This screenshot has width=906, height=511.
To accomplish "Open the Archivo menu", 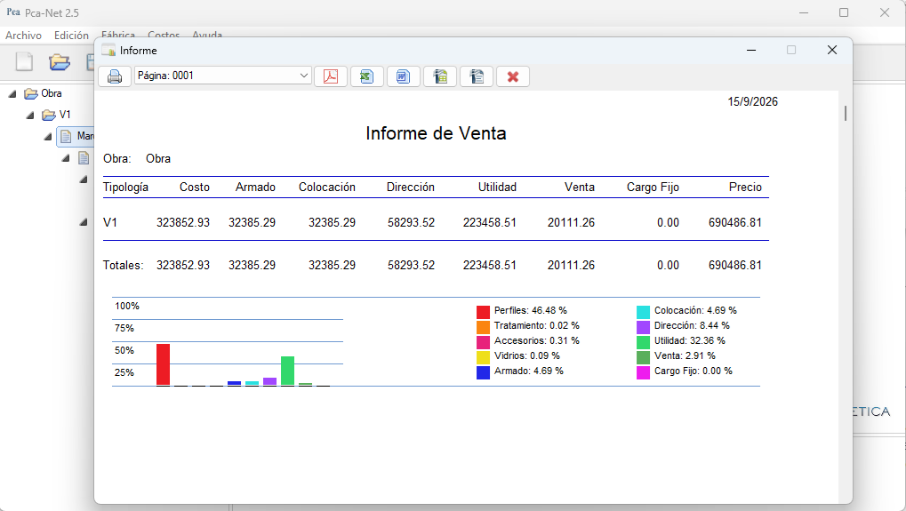I will point(24,36).
